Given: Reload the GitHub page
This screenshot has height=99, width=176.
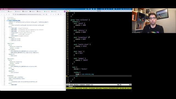Looking at the screenshot, I should click(7, 14).
